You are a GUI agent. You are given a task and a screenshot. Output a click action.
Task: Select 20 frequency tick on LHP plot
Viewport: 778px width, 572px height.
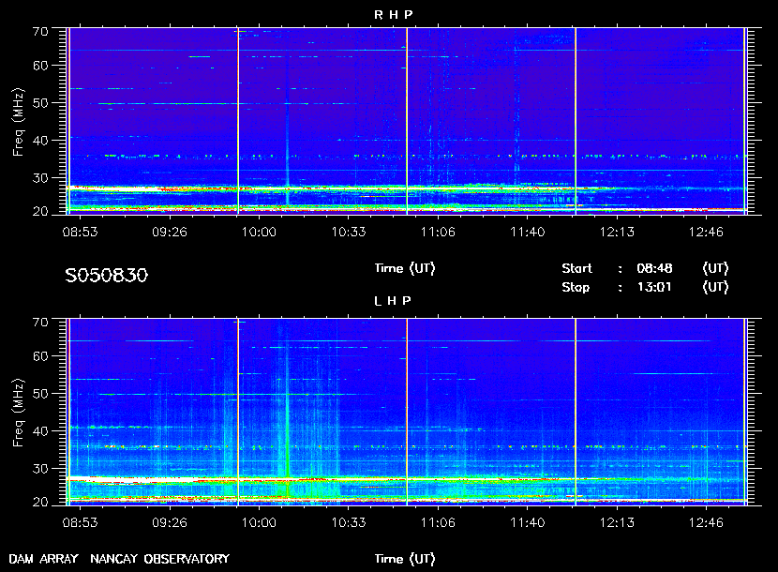click(40, 502)
